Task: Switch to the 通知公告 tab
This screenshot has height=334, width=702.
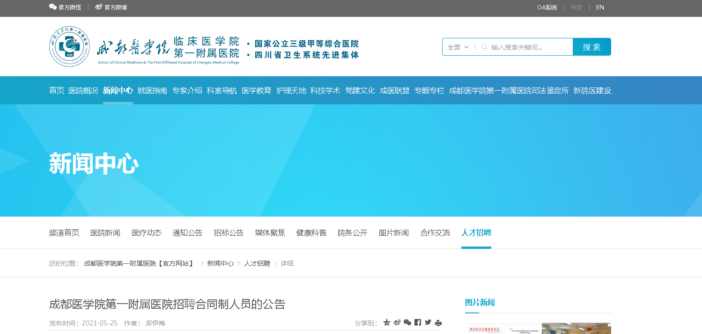Action: [187, 232]
